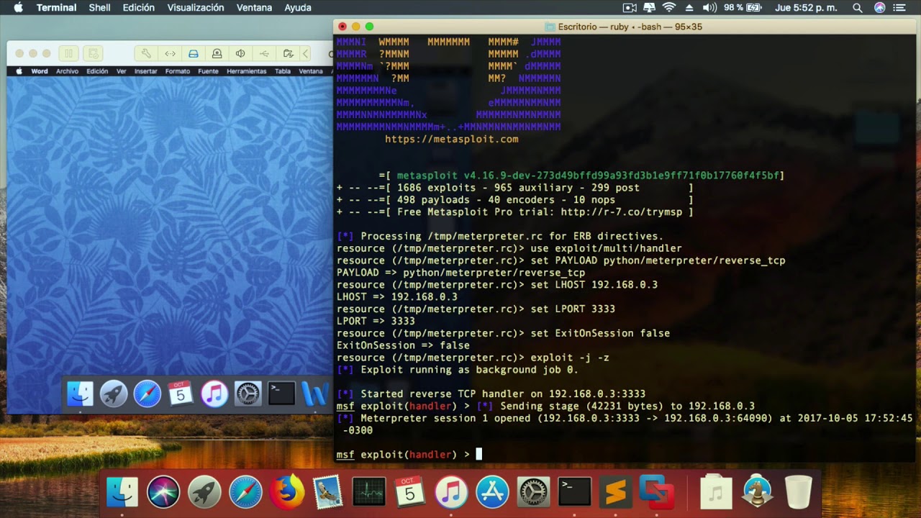This screenshot has width=921, height=518.
Task: Open Edición menu in host menu bar
Action: coord(139,8)
